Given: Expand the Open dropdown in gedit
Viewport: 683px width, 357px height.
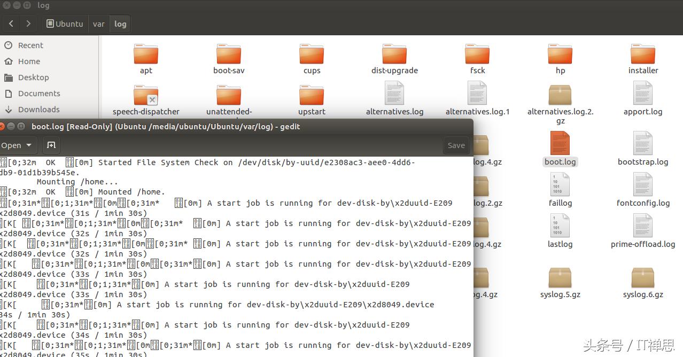Looking at the screenshot, I should (18, 145).
